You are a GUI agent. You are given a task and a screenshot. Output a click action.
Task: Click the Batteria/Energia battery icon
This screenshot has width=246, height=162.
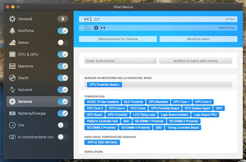12,113
